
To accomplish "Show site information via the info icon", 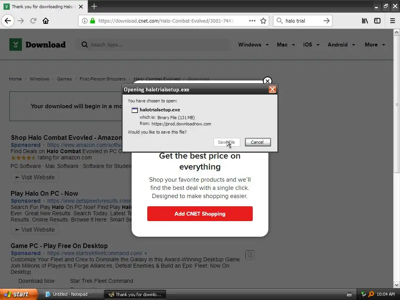I will pos(85,21).
